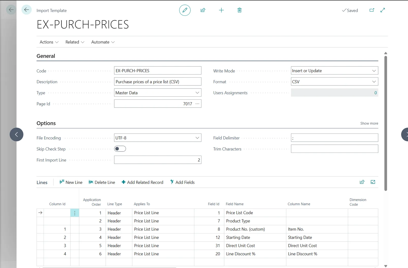Click the Dimension Code column header
Viewport: 408px width, 268px height.
pyautogui.click(x=358, y=202)
